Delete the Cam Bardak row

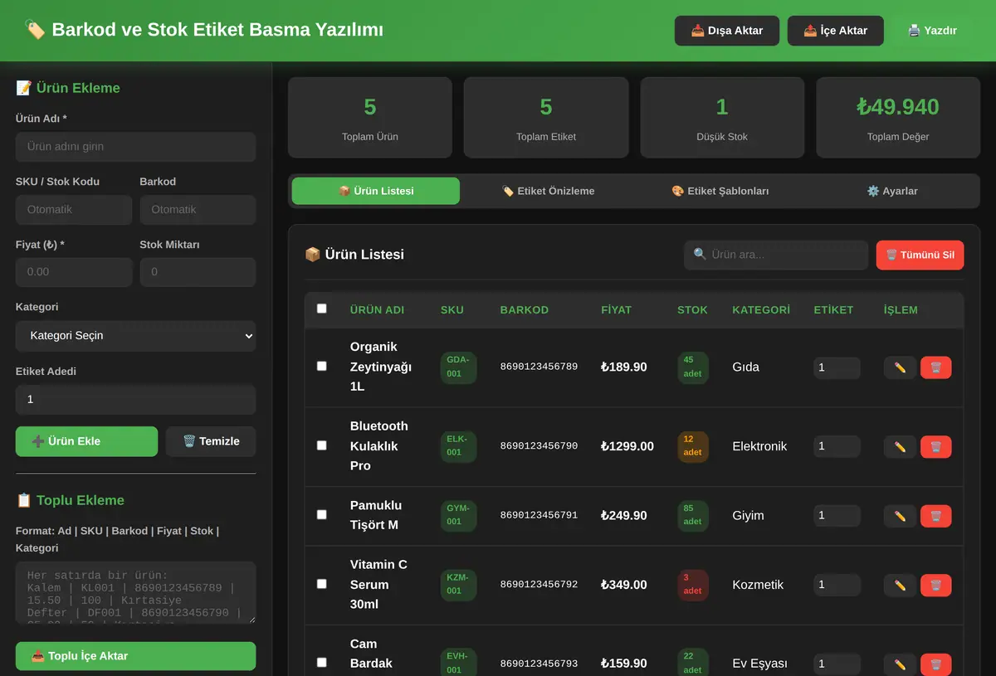pos(935,664)
